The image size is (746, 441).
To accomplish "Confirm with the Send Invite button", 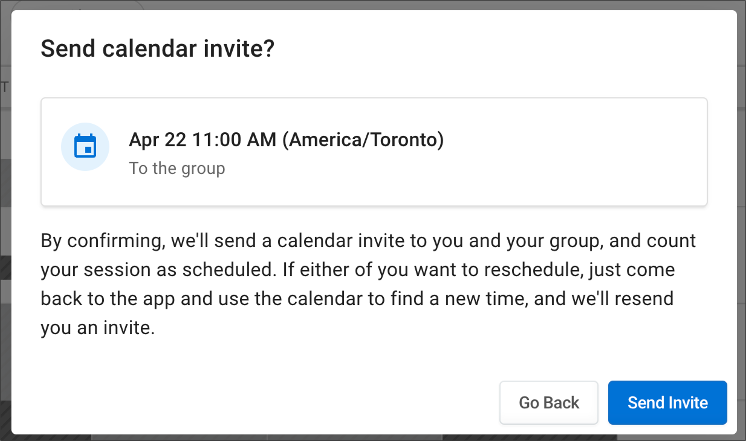I will coord(668,403).
